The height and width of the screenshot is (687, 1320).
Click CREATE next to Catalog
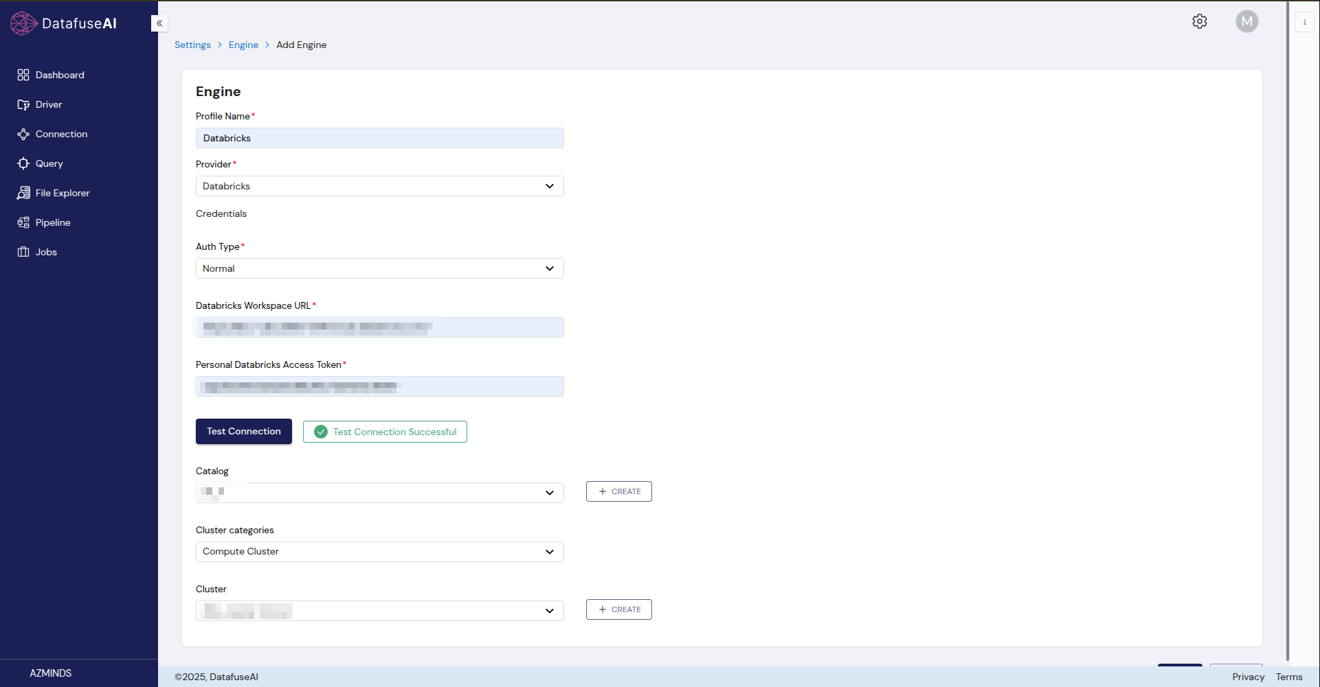(618, 491)
